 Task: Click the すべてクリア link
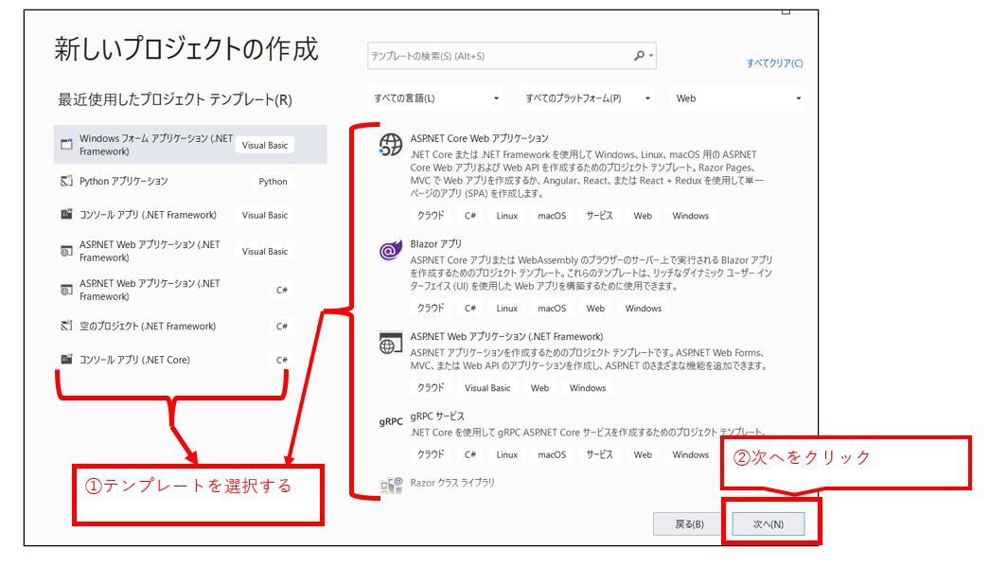tap(774, 63)
